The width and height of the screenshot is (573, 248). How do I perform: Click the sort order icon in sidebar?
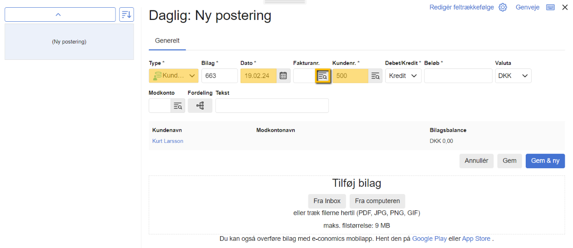click(126, 15)
